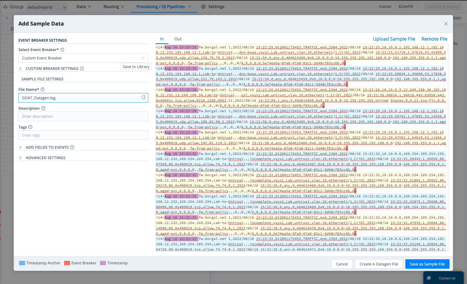Open the Select Event Breaker dropdown

tap(83, 58)
